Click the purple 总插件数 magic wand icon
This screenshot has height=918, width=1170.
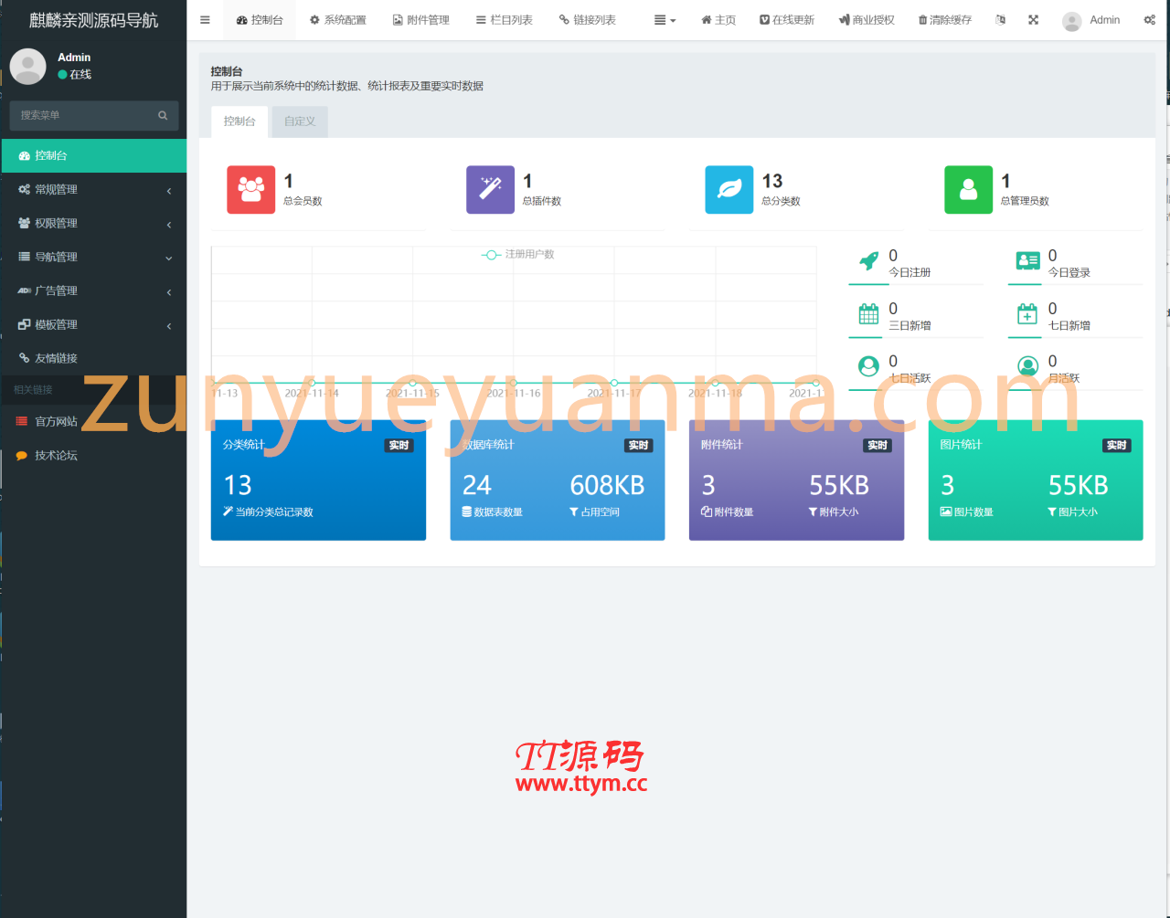491,189
